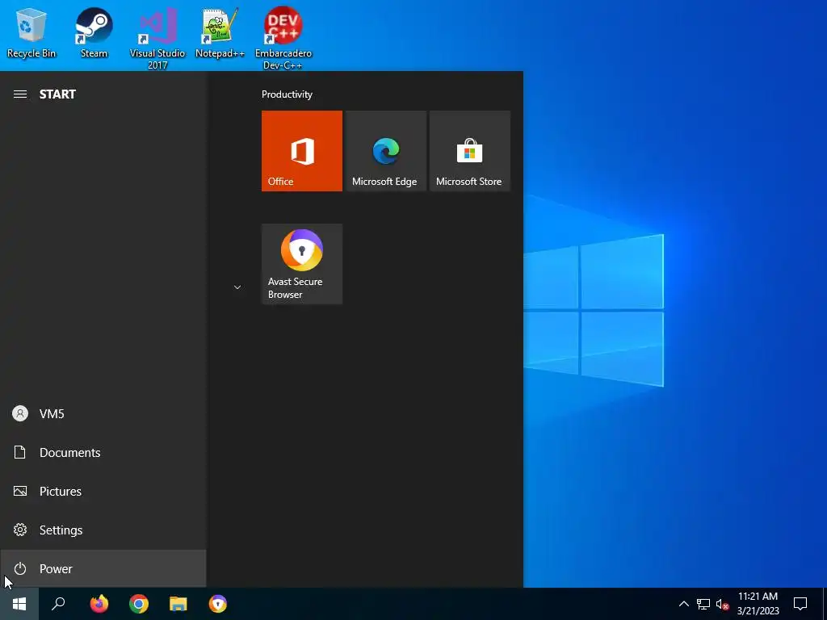Open the muted volume tray icon
Image resolution: width=827 pixels, height=620 pixels.
pos(722,604)
